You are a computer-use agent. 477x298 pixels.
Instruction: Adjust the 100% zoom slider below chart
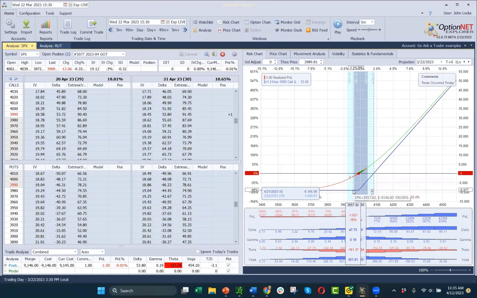pyautogui.click(x=451, y=270)
